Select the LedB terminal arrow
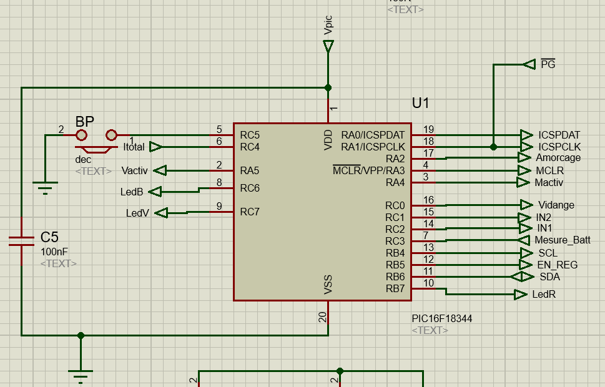Viewport: 605px width, 387px height. [157, 192]
